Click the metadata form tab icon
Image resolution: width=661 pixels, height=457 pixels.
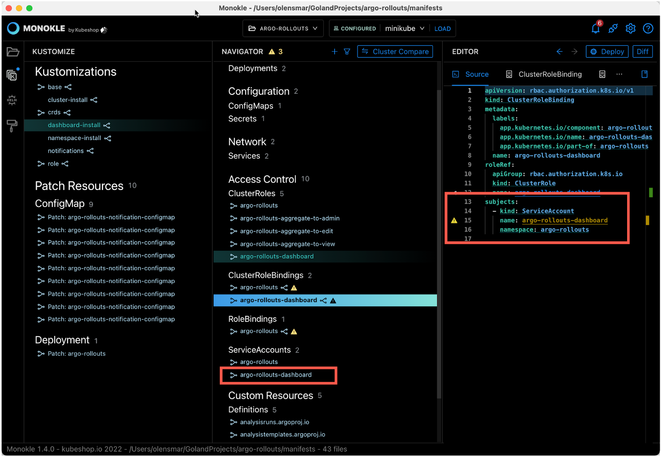602,74
